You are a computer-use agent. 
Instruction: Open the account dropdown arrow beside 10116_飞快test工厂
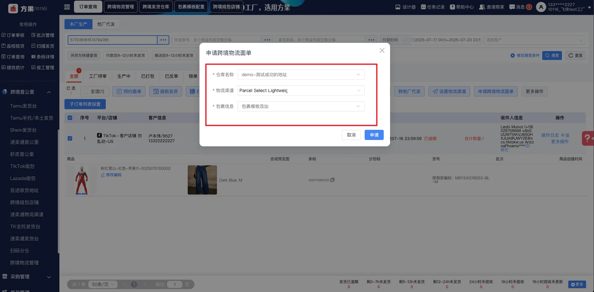(x=590, y=7)
